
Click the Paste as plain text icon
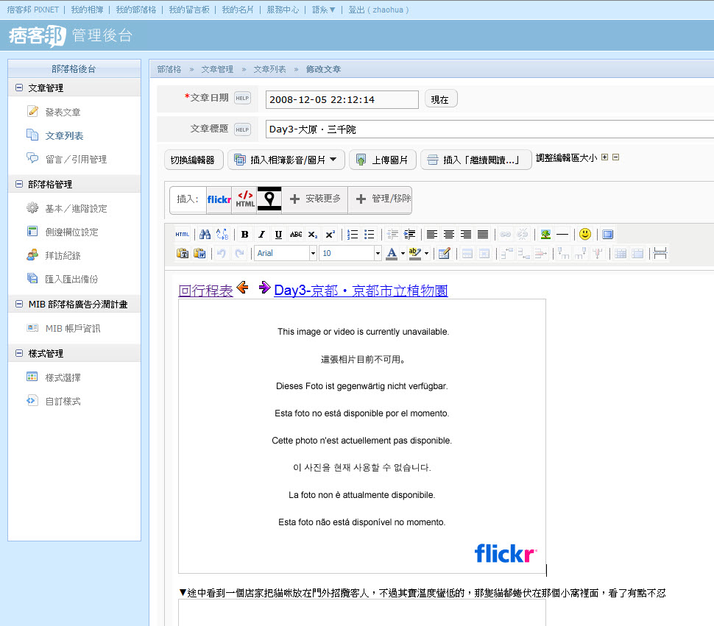click(x=182, y=253)
